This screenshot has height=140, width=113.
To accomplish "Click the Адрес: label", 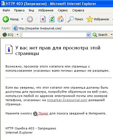I will pos(6,28).
